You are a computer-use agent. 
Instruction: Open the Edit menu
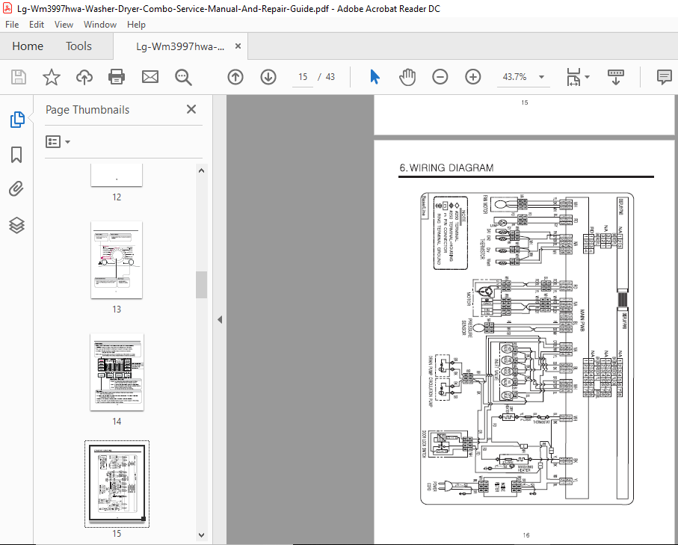(37, 25)
